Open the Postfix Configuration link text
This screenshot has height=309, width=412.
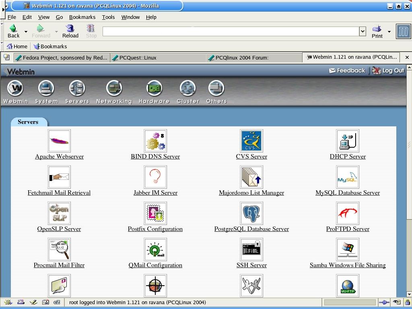click(155, 229)
